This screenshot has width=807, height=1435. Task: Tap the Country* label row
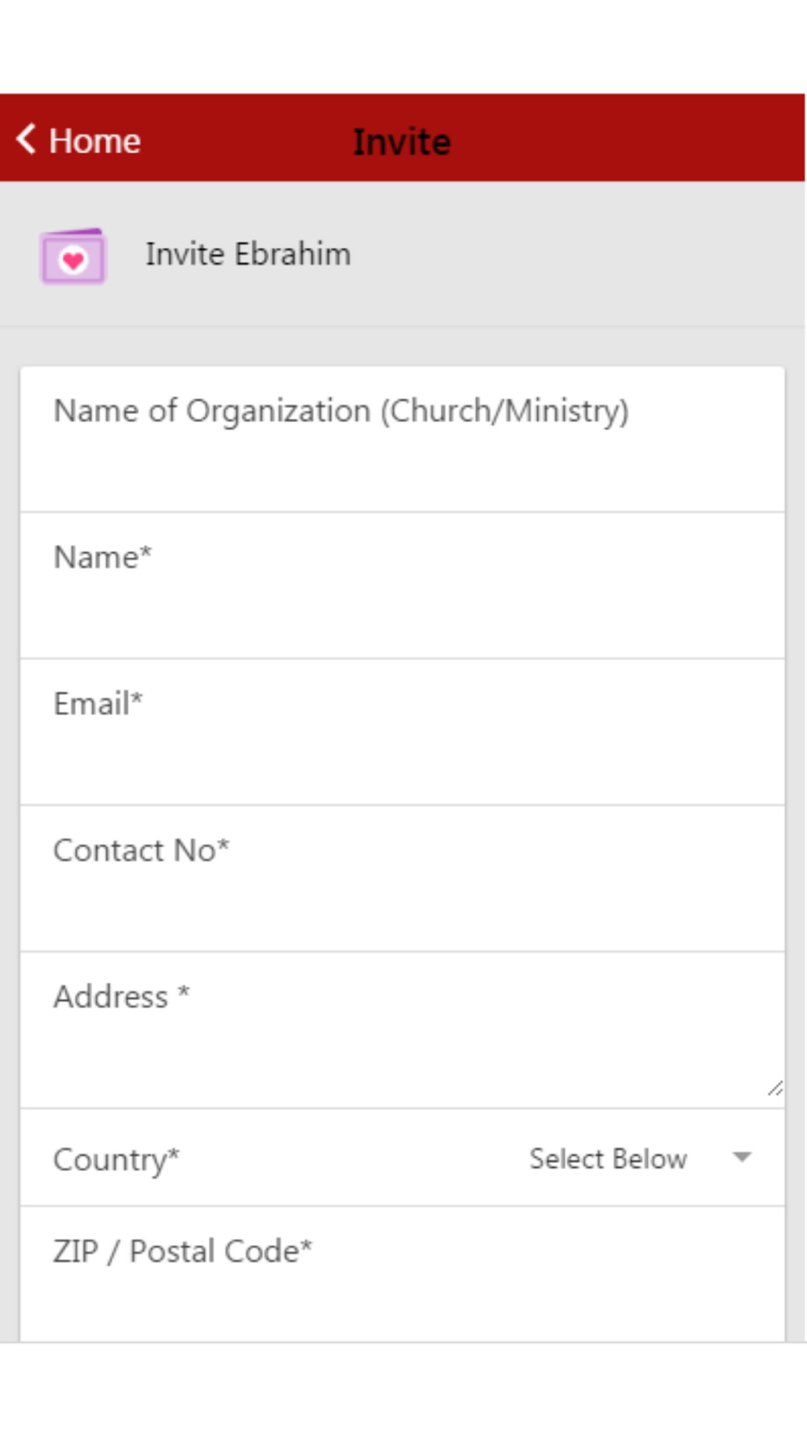click(x=402, y=1158)
